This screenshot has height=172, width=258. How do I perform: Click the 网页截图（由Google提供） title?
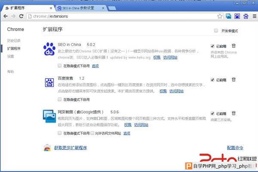81,112
